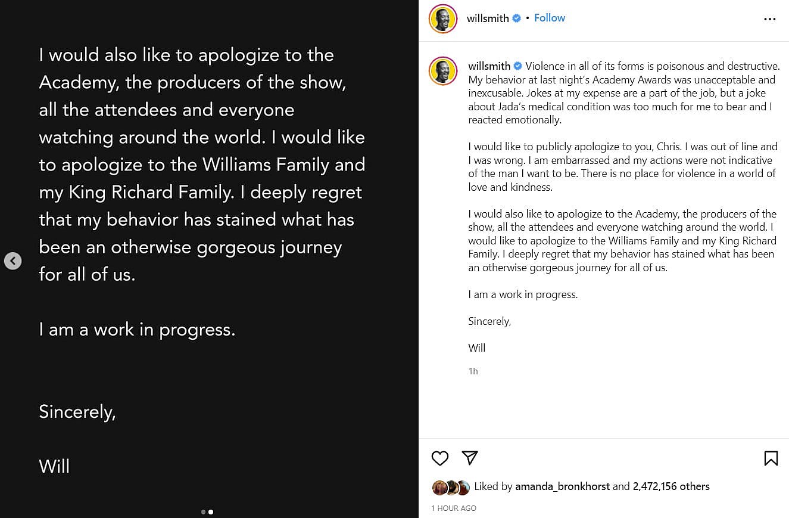Click the verified badge in the caption
Screen dimensions: 789x518
(x=518, y=66)
